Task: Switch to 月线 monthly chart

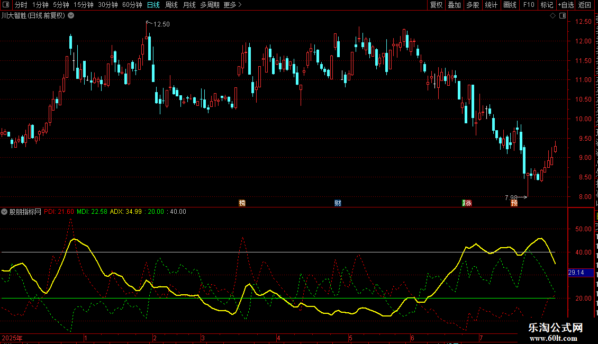Action: point(189,5)
